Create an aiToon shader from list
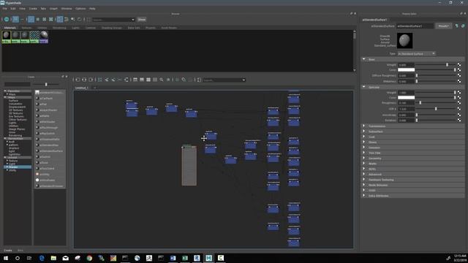 click(x=44, y=162)
